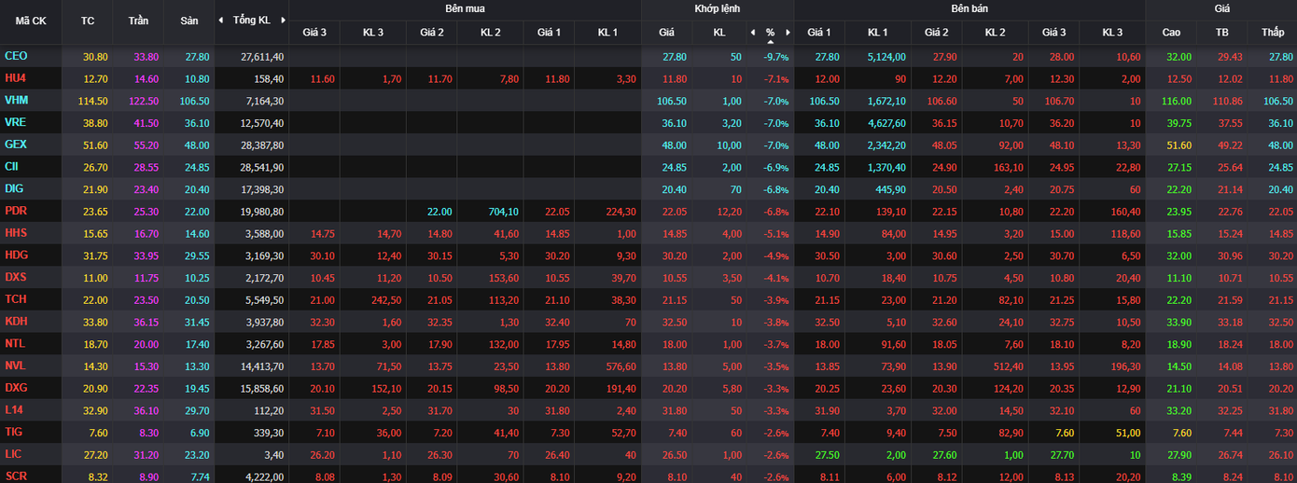1297x483 pixels.
Task: Sort by the % change column header
Action: [x=770, y=33]
